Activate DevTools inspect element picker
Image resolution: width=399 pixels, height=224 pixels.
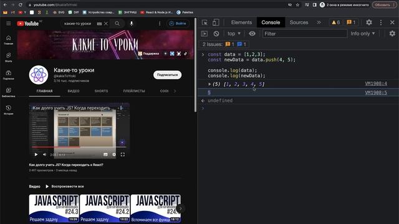(x=204, y=22)
